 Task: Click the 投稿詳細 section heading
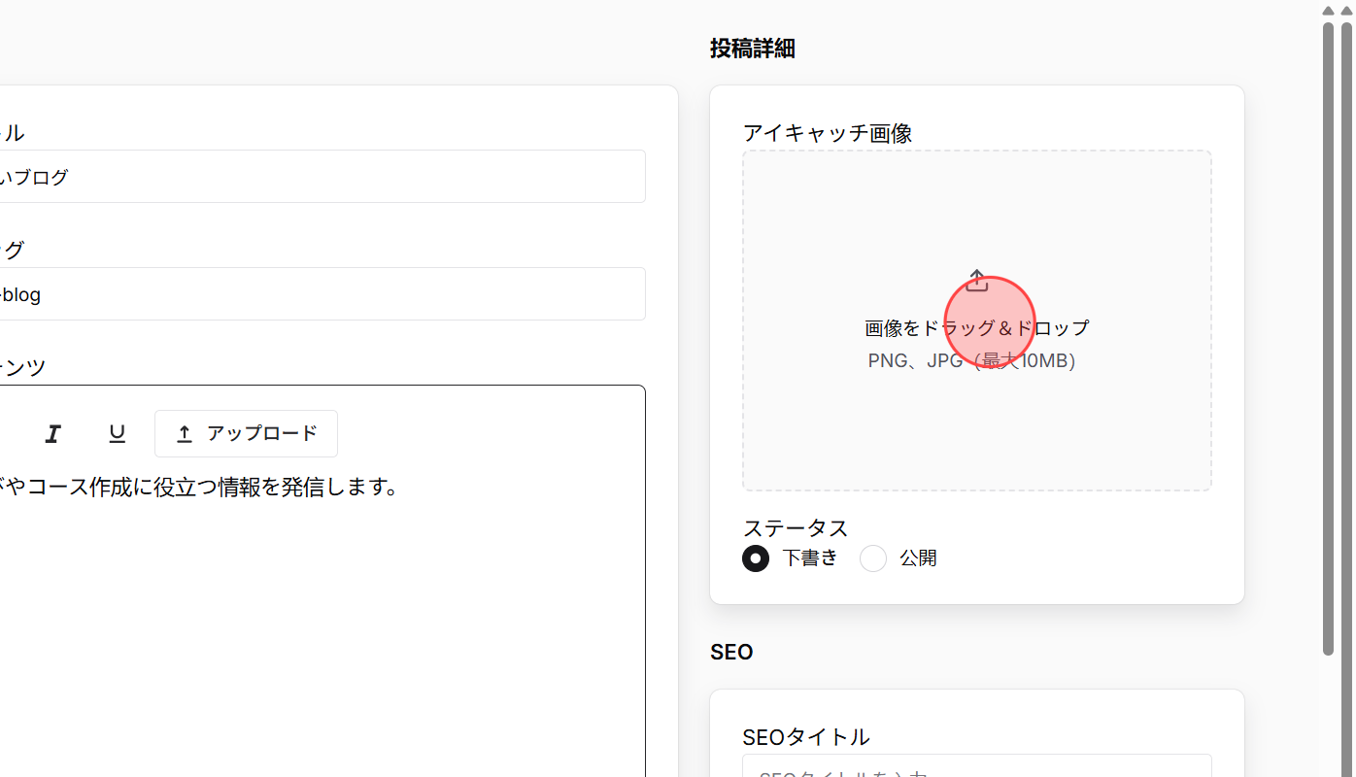pyautogui.click(x=753, y=49)
